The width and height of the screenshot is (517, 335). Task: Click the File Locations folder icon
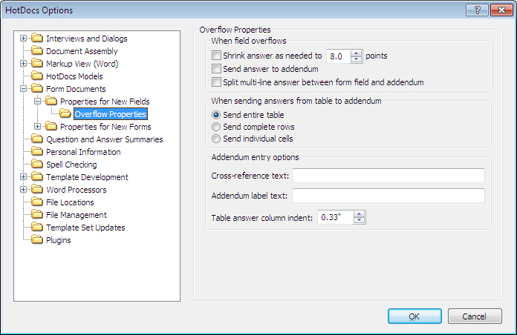pos(37,202)
